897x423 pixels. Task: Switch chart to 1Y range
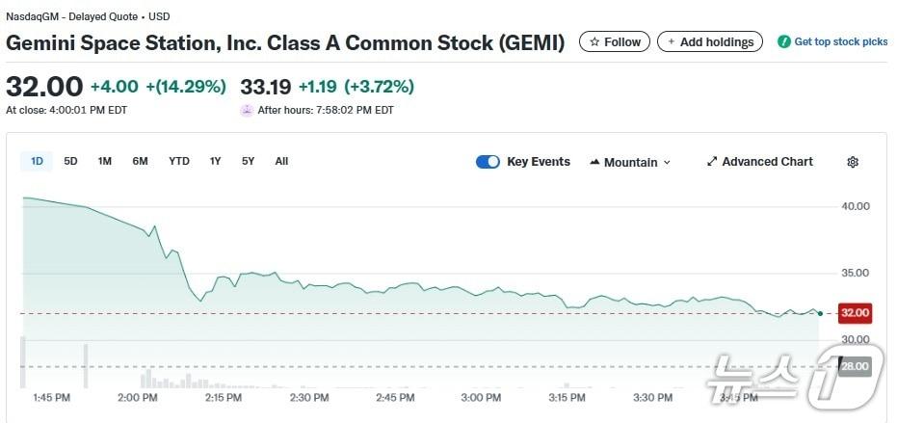[215, 161]
